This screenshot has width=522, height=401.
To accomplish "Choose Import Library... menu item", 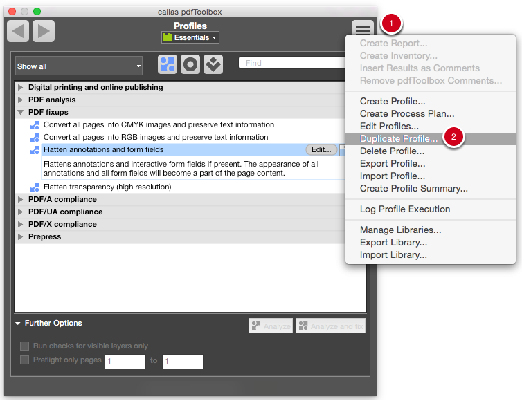I will click(431, 254).
